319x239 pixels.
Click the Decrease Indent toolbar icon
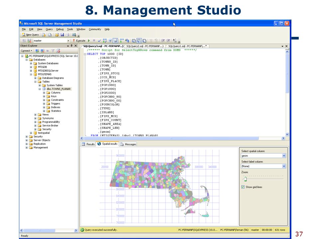[163, 40]
